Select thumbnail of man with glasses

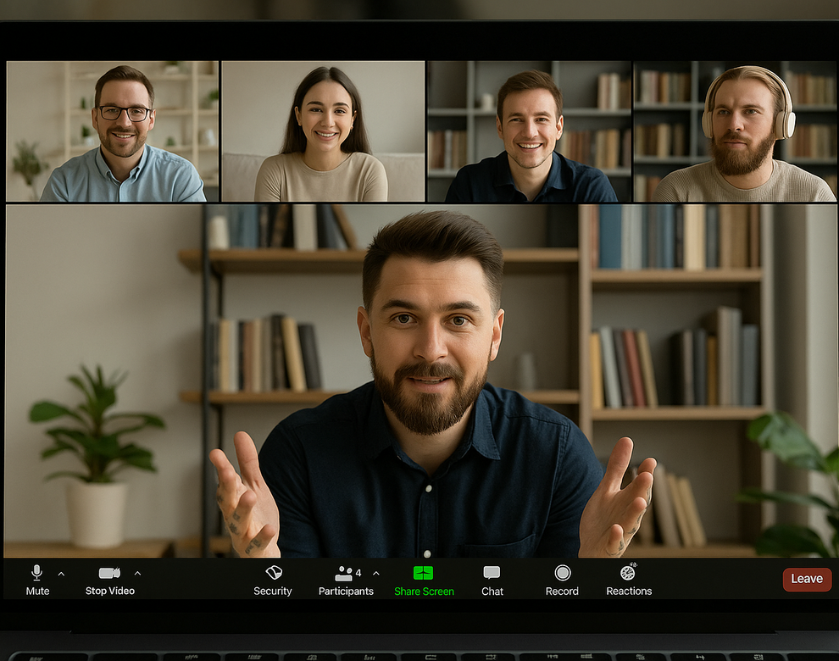(x=113, y=131)
